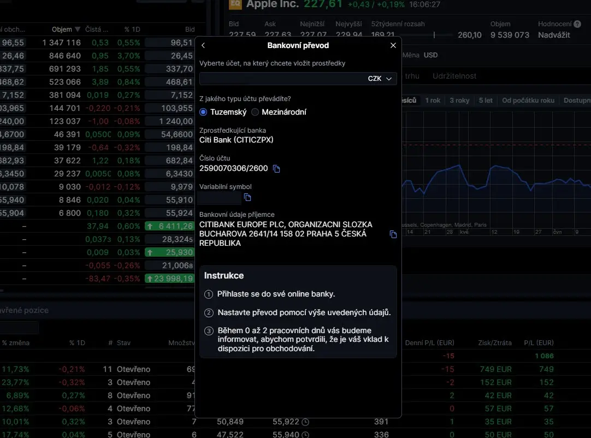Copy the account number 2590070306/2600
Image resolution: width=591 pixels, height=438 pixels.
coord(276,169)
